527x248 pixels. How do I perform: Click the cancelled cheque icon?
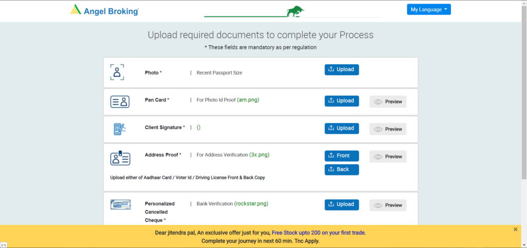120,205
